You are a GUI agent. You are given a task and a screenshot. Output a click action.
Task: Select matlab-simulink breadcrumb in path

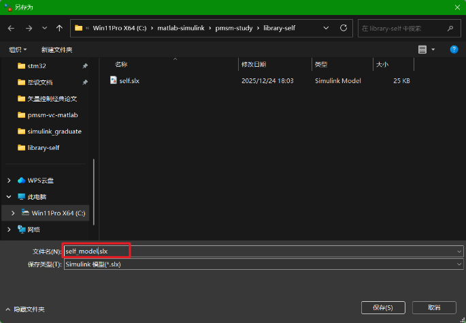point(181,29)
